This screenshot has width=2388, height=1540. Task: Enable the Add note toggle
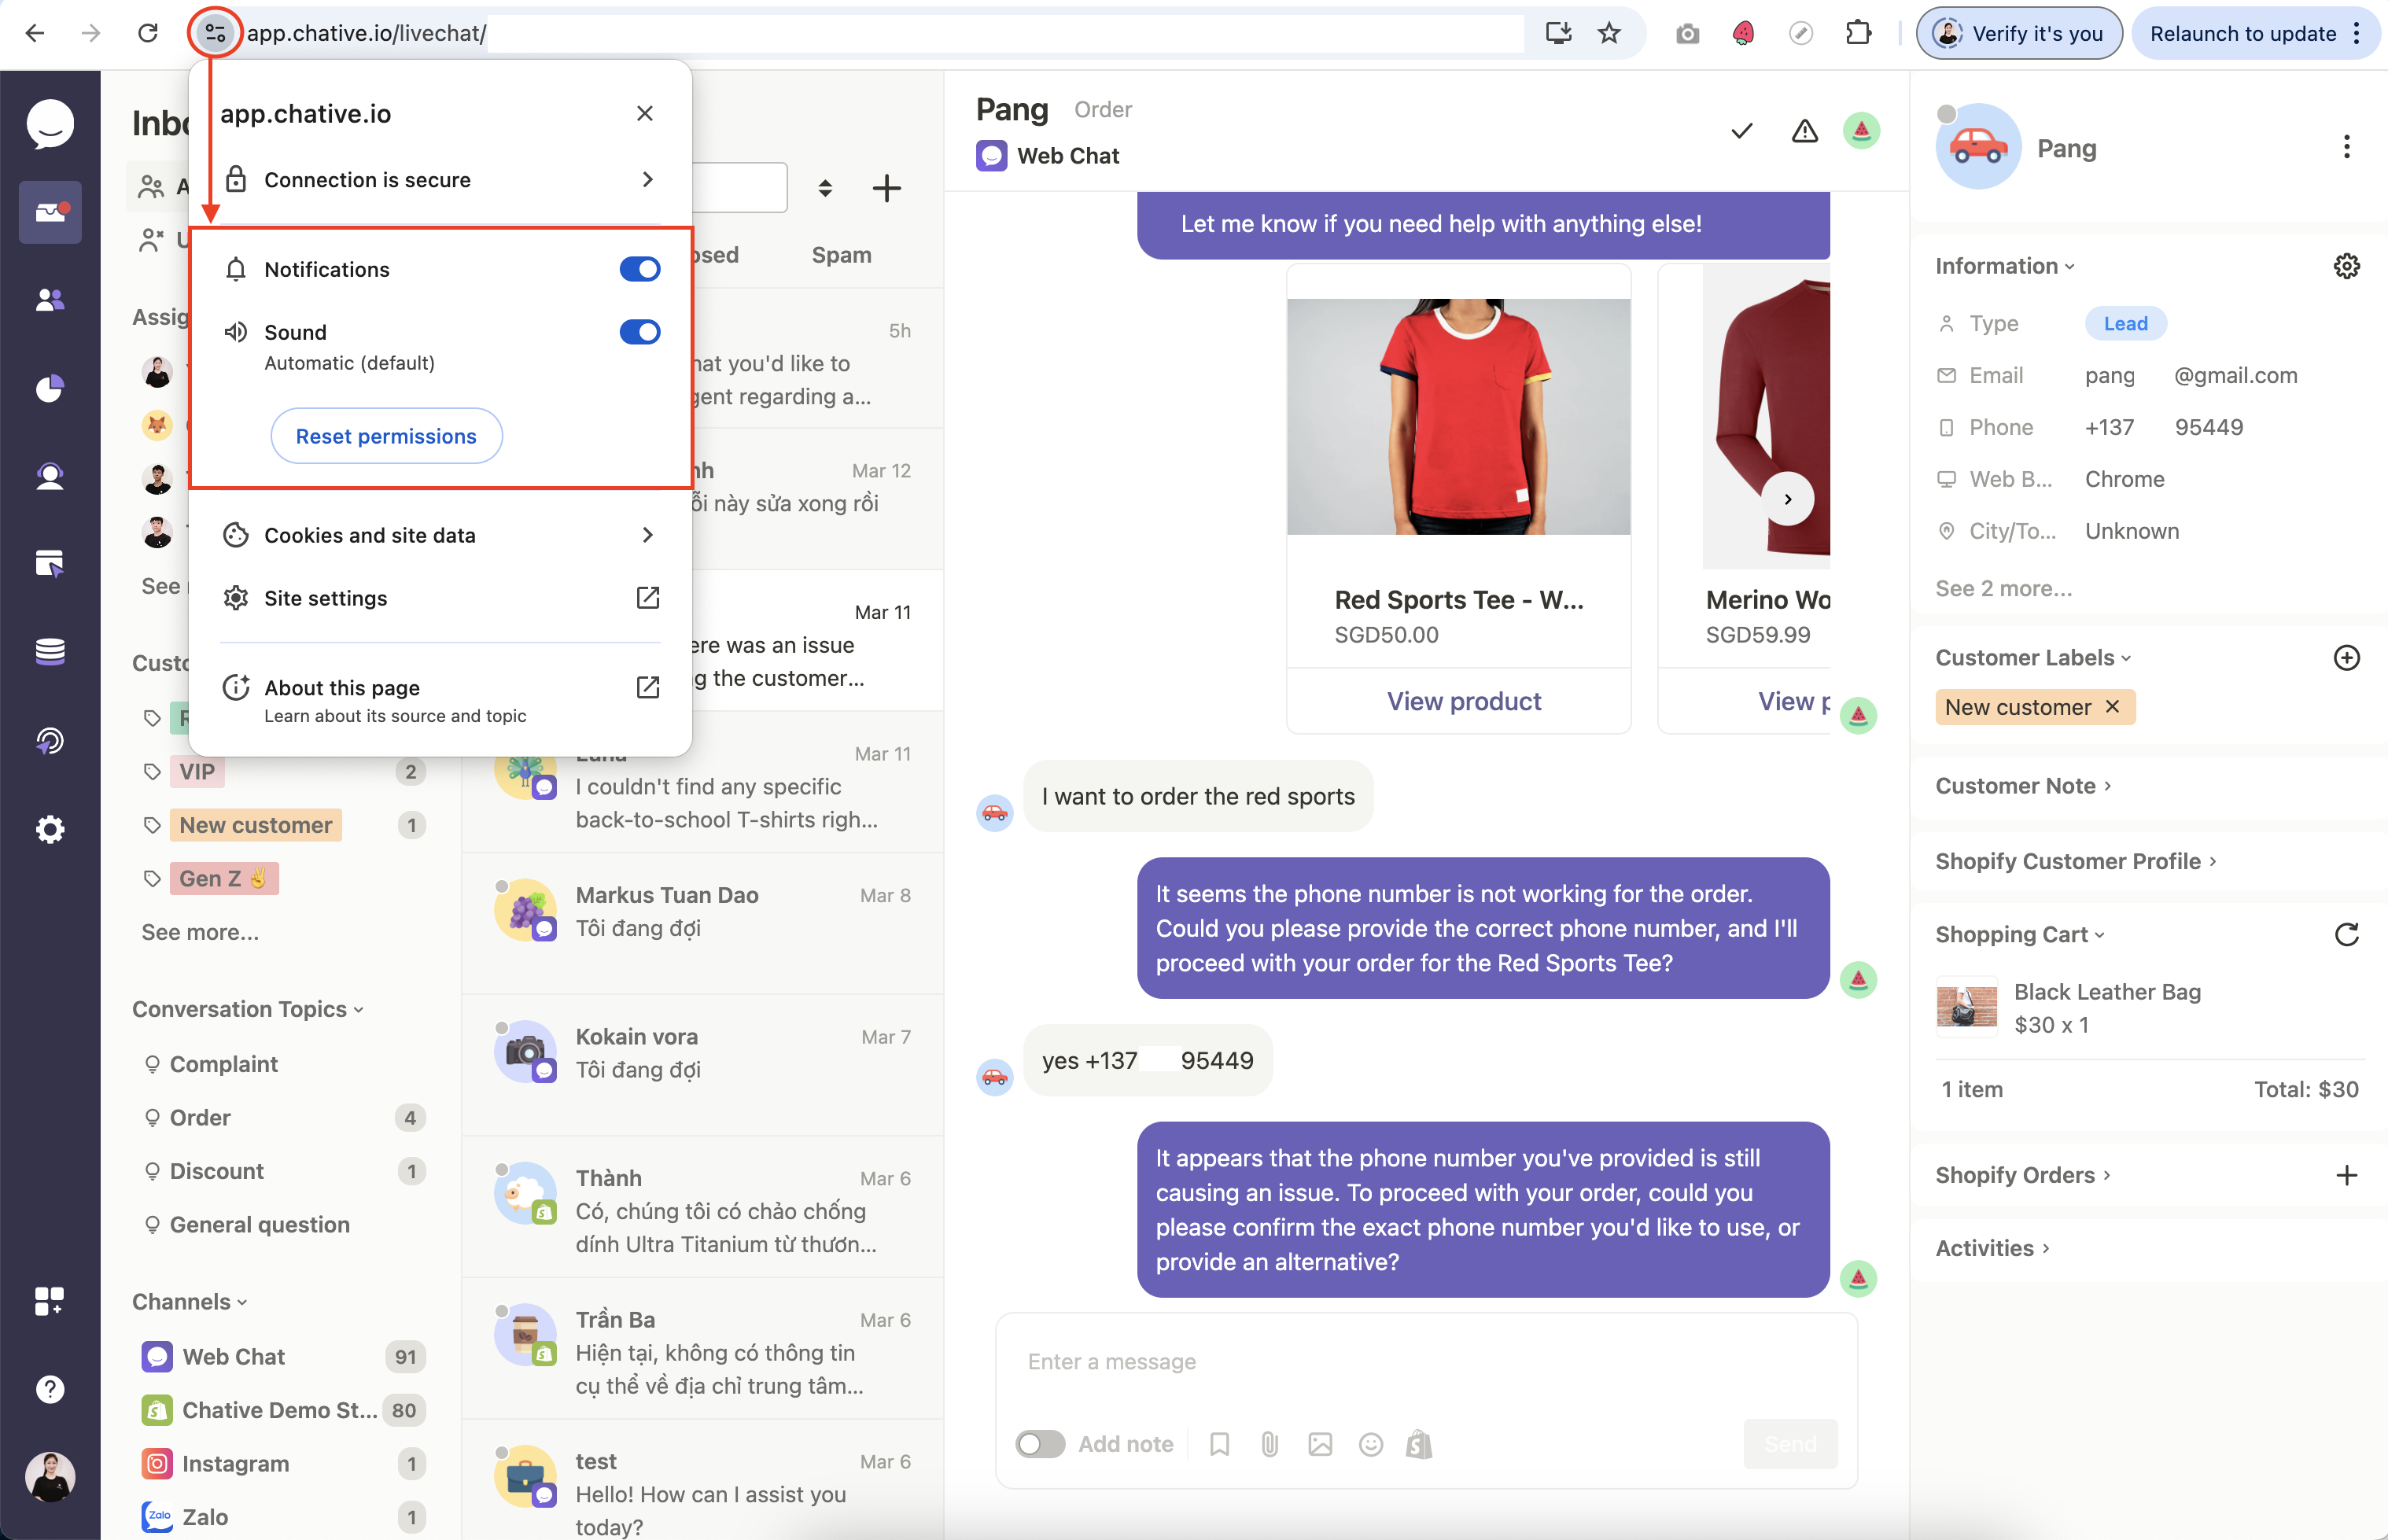1040,1444
